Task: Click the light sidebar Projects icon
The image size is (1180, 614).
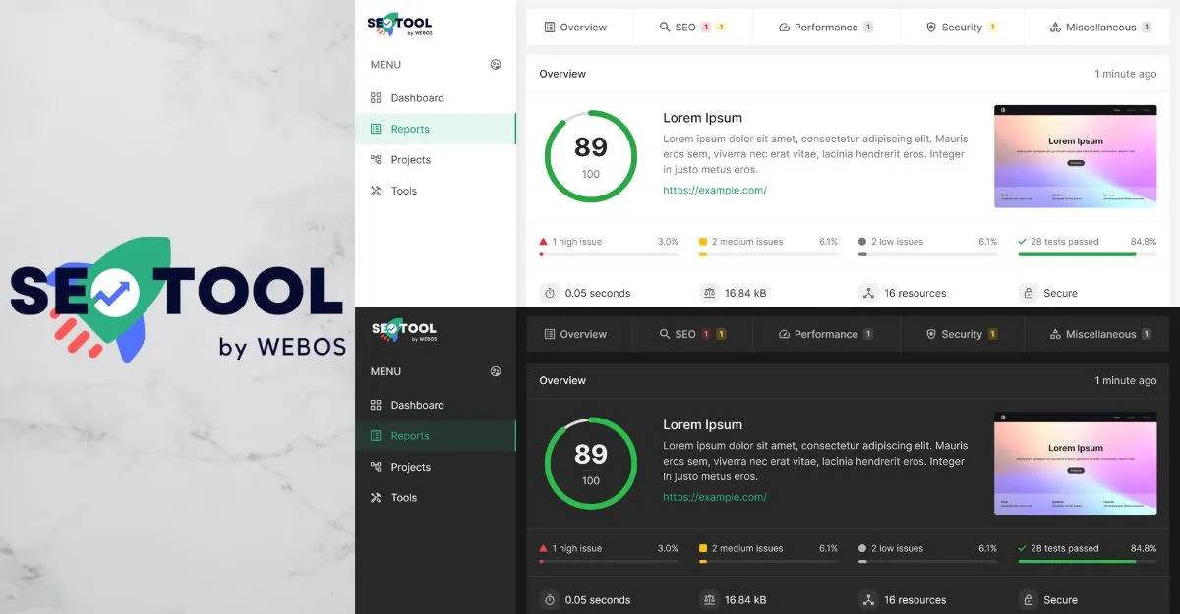Action: coord(376,160)
